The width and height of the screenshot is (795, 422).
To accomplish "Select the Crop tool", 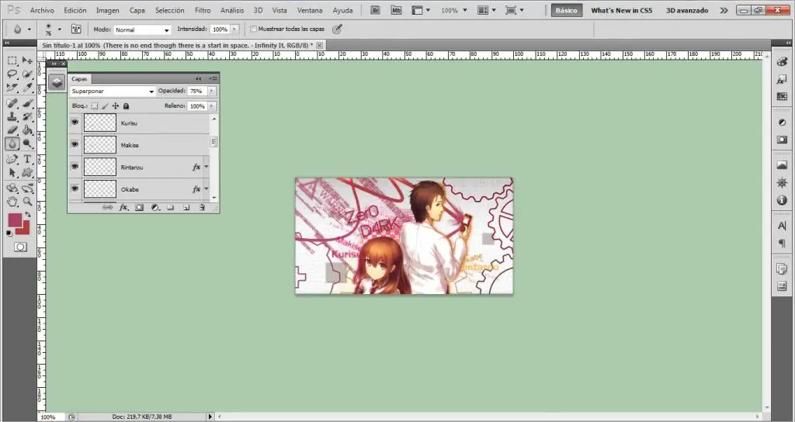I will point(12,88).
